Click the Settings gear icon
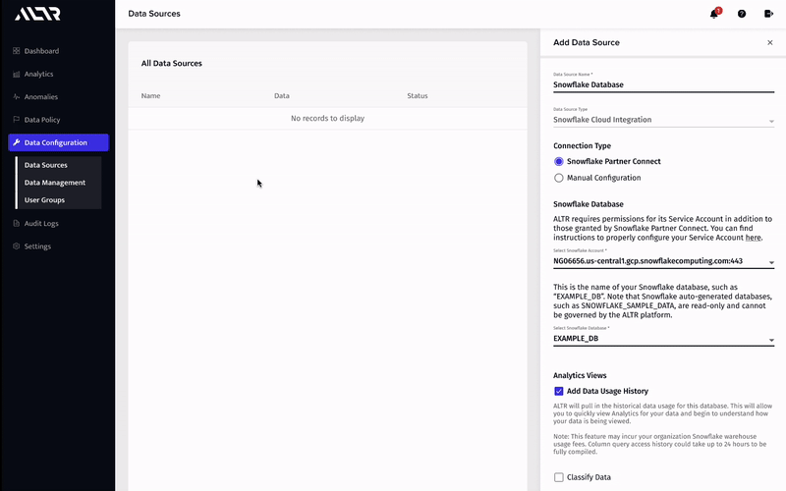The image size is (786, 491). coord(16,246)
